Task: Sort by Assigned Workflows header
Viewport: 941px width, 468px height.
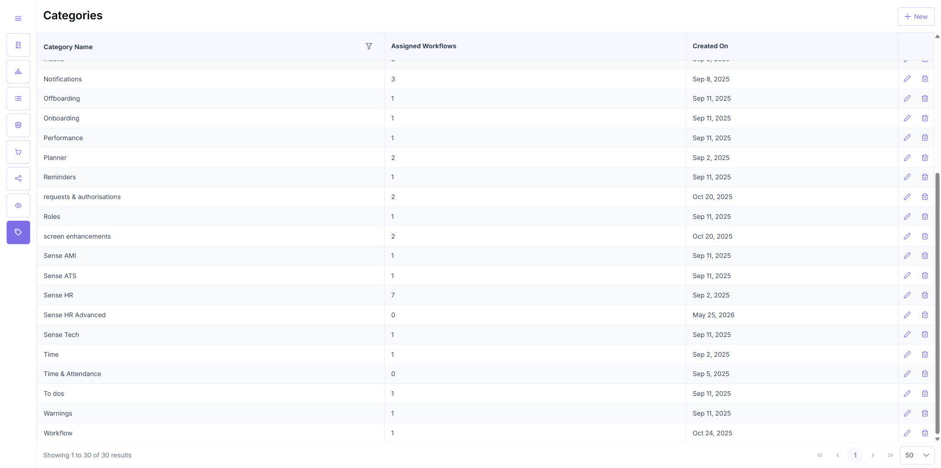Action: [424, 46]
